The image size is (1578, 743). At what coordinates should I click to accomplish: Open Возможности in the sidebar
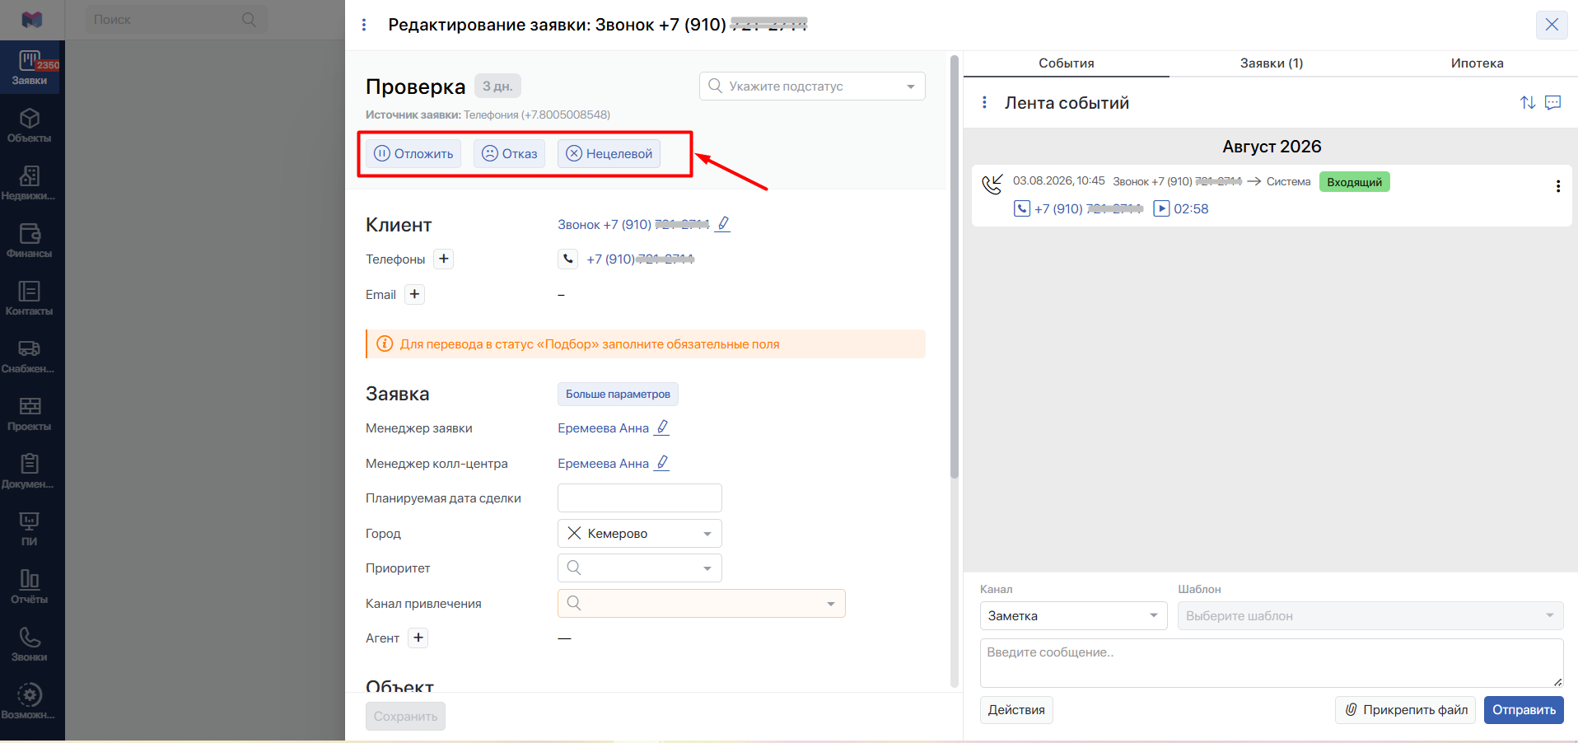pyautogui.click(x=30, y=702)
